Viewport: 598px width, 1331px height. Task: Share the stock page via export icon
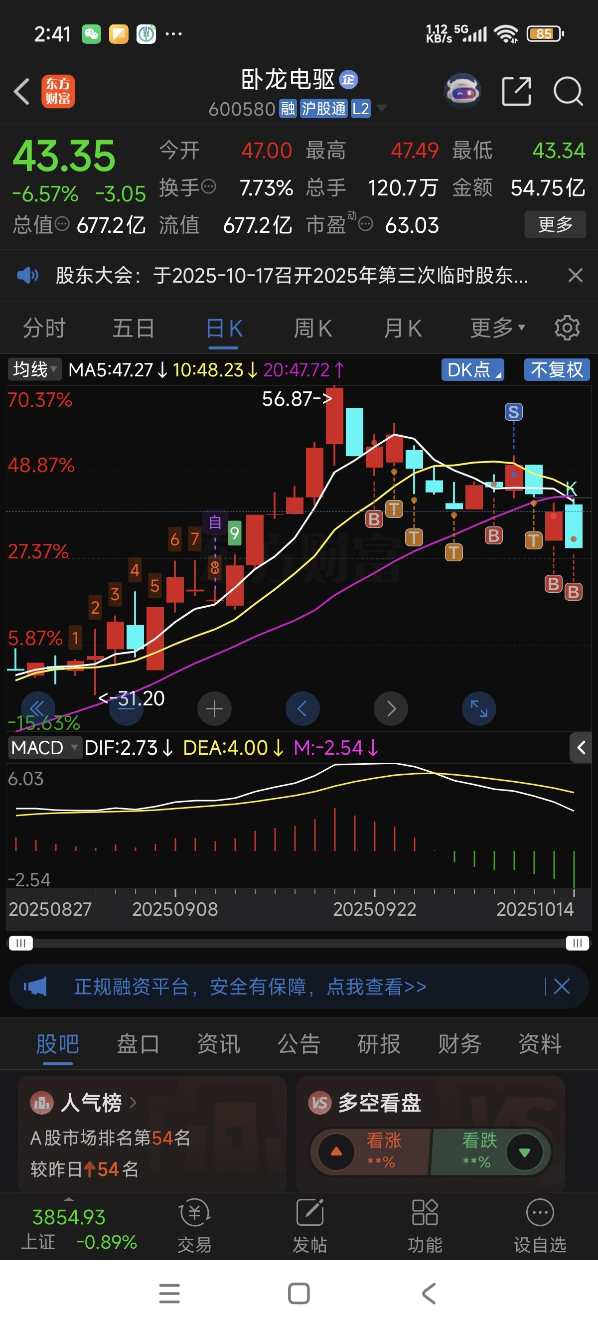[517, 91]
